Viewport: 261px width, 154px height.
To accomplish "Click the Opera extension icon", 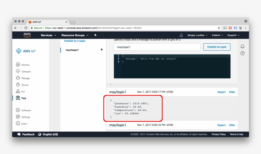I will (230, 28).
